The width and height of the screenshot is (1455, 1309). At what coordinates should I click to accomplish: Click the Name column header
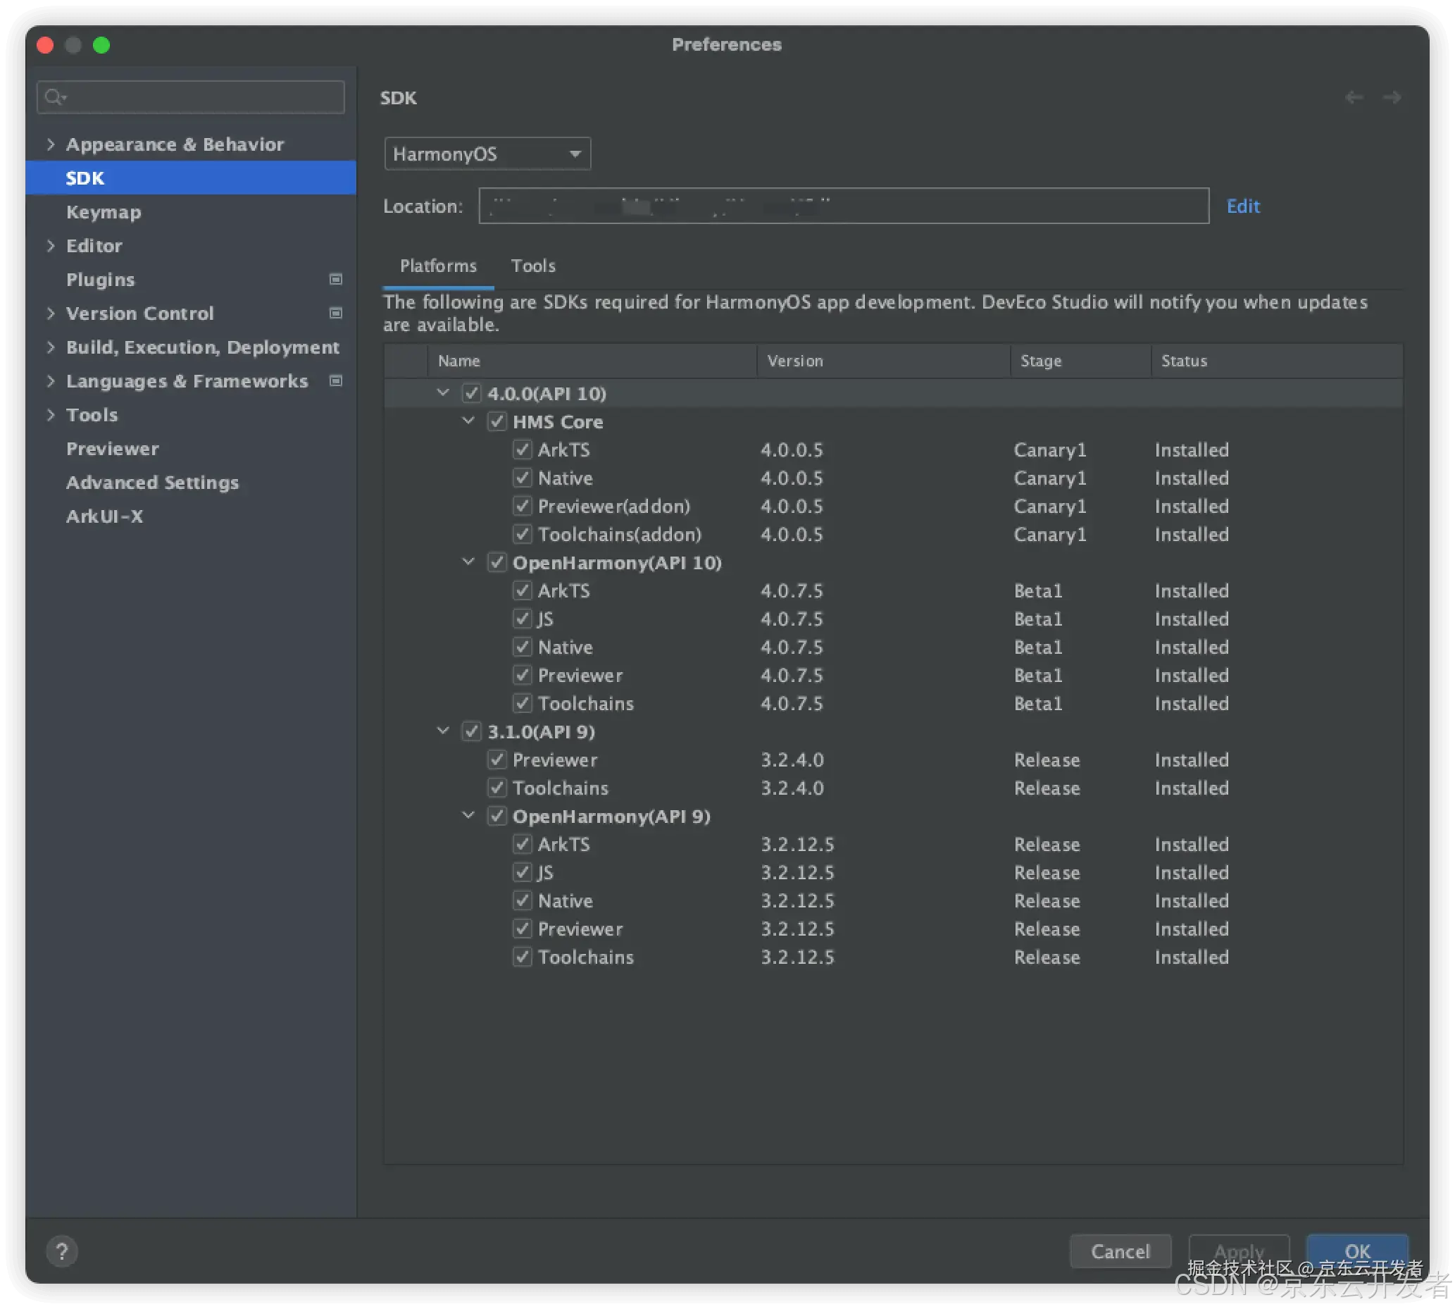point(592,361)
